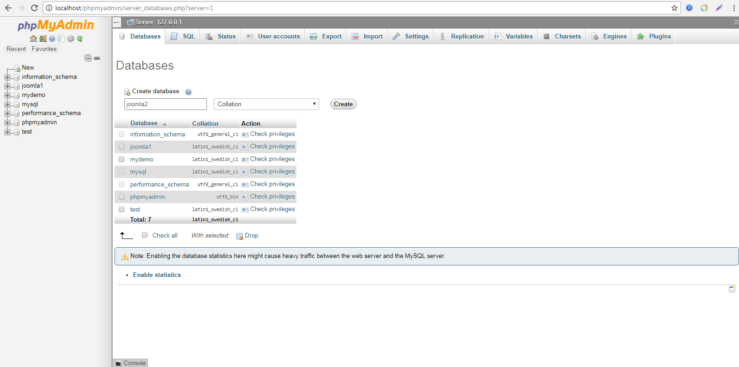Open the Variables tab
This screenshot has width=739, height=367.
[x=513, y=37]
